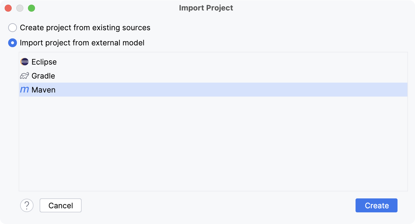
Task: Click the Gradle elephant icon
Action: (x=24, y=76)
